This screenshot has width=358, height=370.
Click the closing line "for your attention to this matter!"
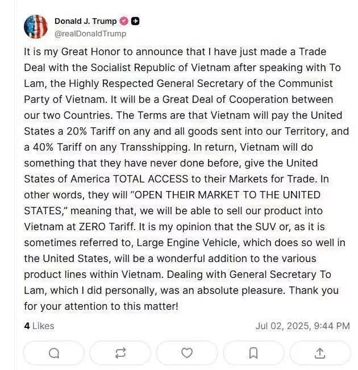pyautogui.click(x=101, y=306)
